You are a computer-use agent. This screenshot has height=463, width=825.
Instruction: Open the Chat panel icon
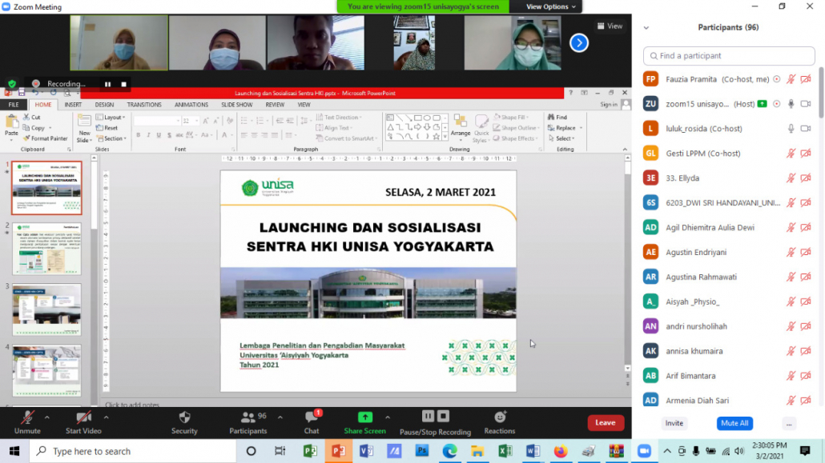coord(312,417)
